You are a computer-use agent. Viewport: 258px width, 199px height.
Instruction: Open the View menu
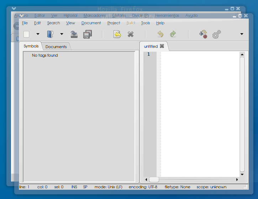70,23
